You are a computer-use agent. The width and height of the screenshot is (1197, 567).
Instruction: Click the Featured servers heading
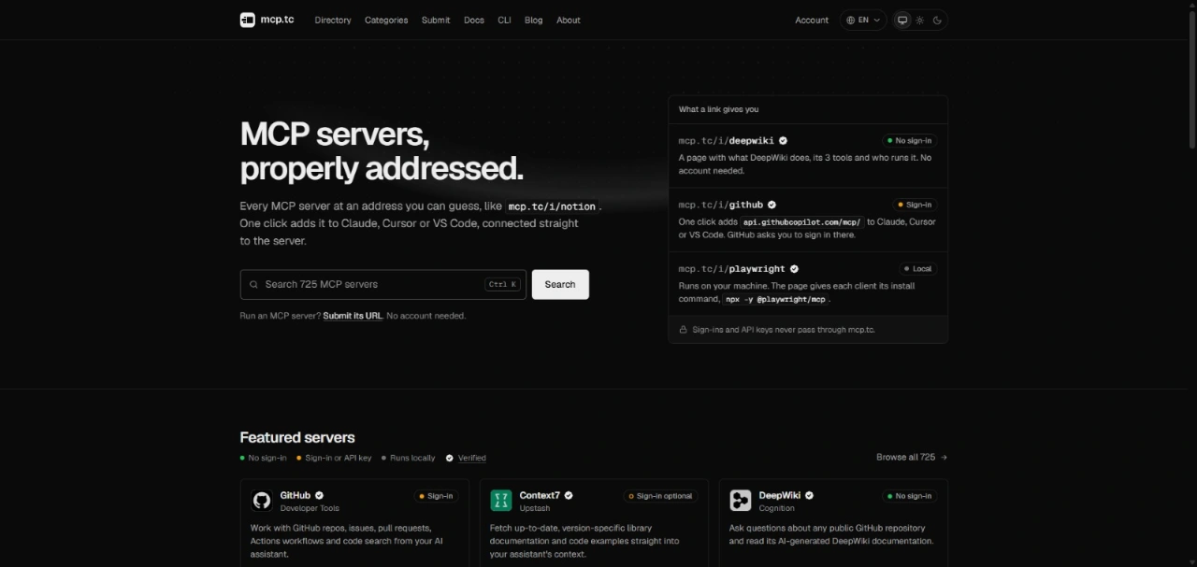[297, 437]
